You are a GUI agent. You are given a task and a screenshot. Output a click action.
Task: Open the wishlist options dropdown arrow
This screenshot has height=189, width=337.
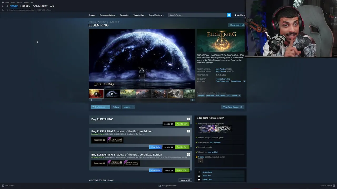coord(108,107)
